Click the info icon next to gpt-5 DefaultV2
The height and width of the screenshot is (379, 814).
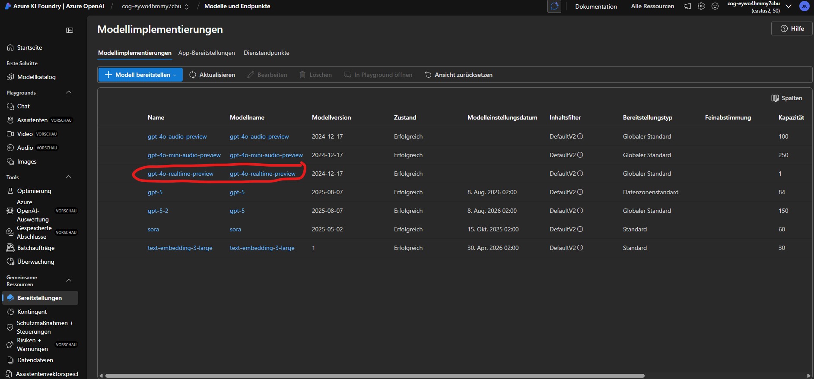[580, 192]
